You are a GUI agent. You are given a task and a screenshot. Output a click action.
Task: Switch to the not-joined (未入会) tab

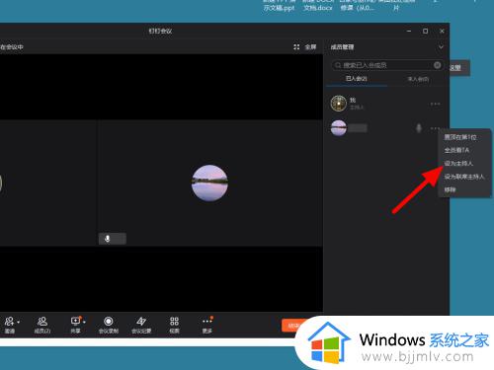pyautogui.click(x=418, y=79)
